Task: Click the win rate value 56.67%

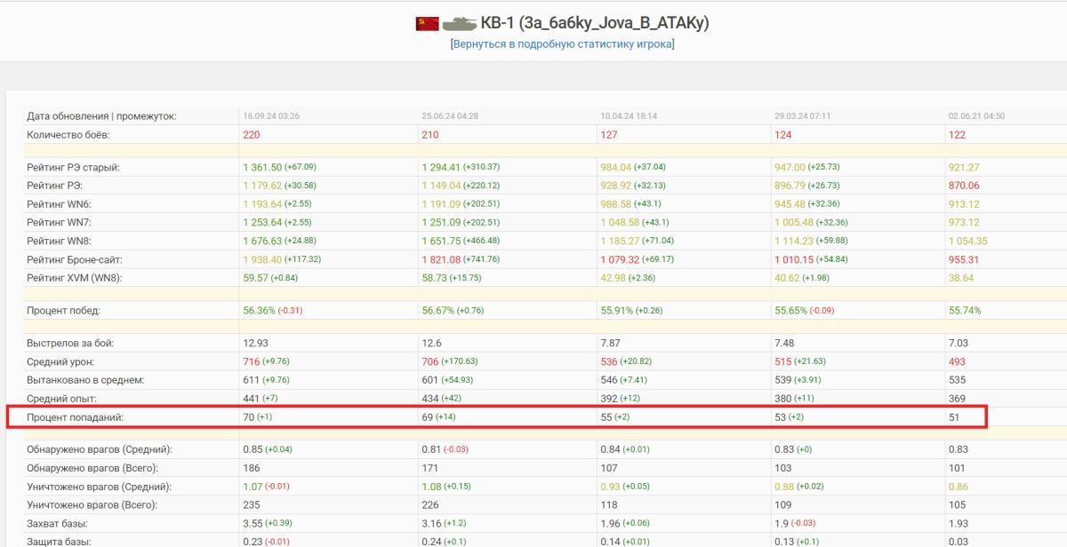Action: 440,311
